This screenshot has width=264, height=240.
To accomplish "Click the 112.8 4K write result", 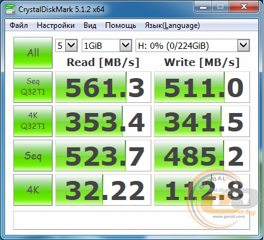I will click(202, 190).
